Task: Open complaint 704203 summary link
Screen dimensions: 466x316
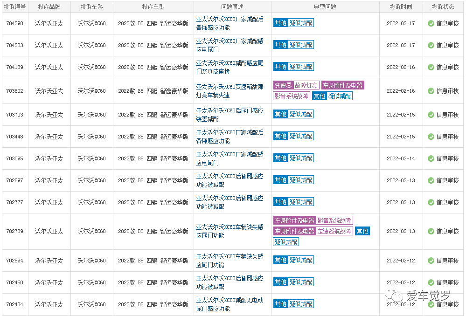Action: (230, 45)
